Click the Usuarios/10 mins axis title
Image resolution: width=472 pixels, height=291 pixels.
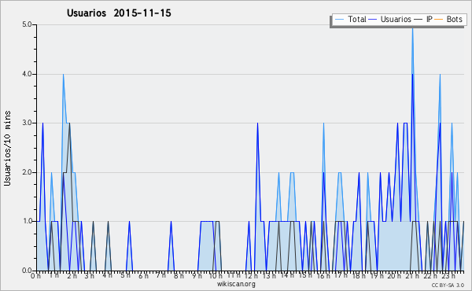[x=7, y=148]
